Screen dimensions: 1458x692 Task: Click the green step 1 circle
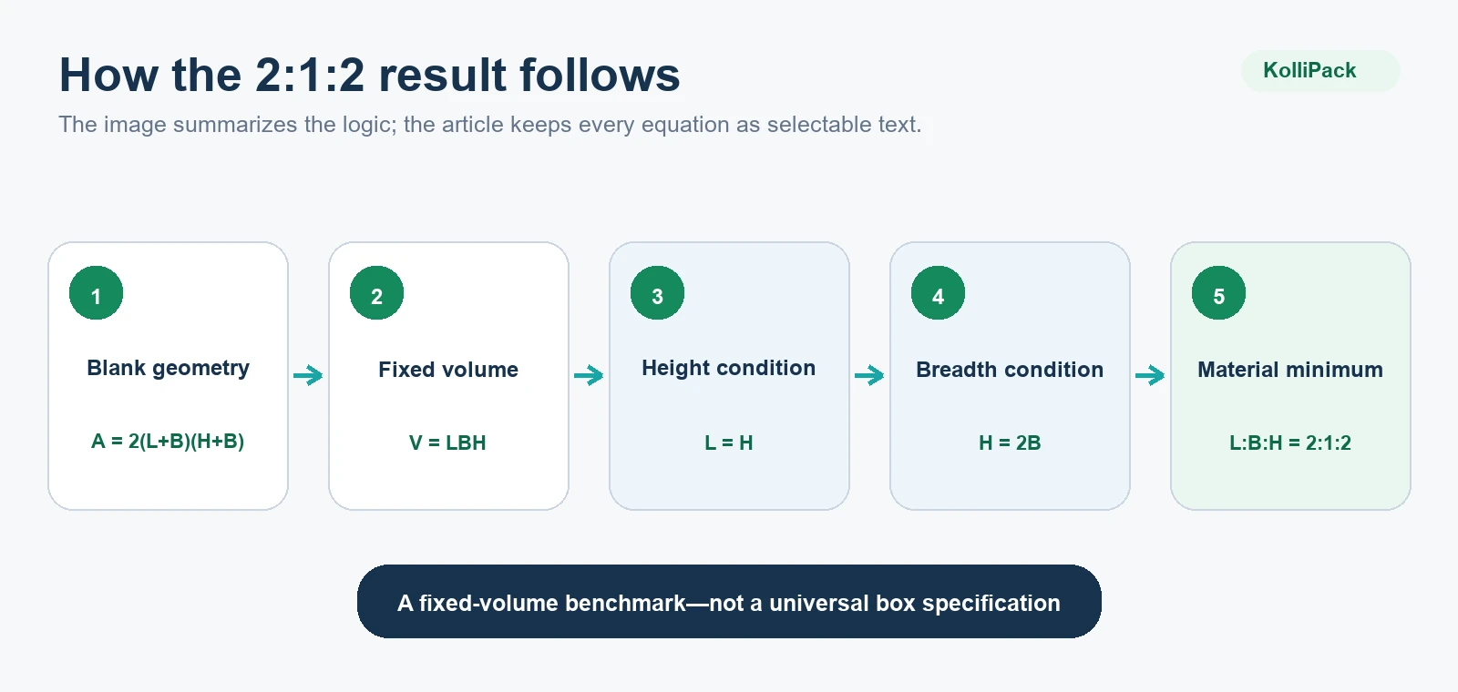point(96,293)
